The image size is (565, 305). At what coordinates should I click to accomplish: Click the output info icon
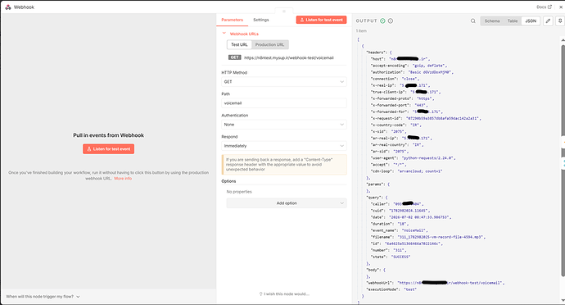pos(391,21)
